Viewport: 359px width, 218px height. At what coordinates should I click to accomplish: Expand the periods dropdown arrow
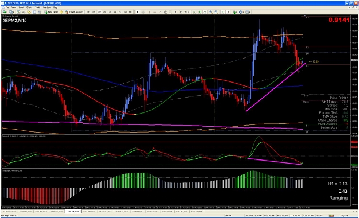(x=243, y=12)
